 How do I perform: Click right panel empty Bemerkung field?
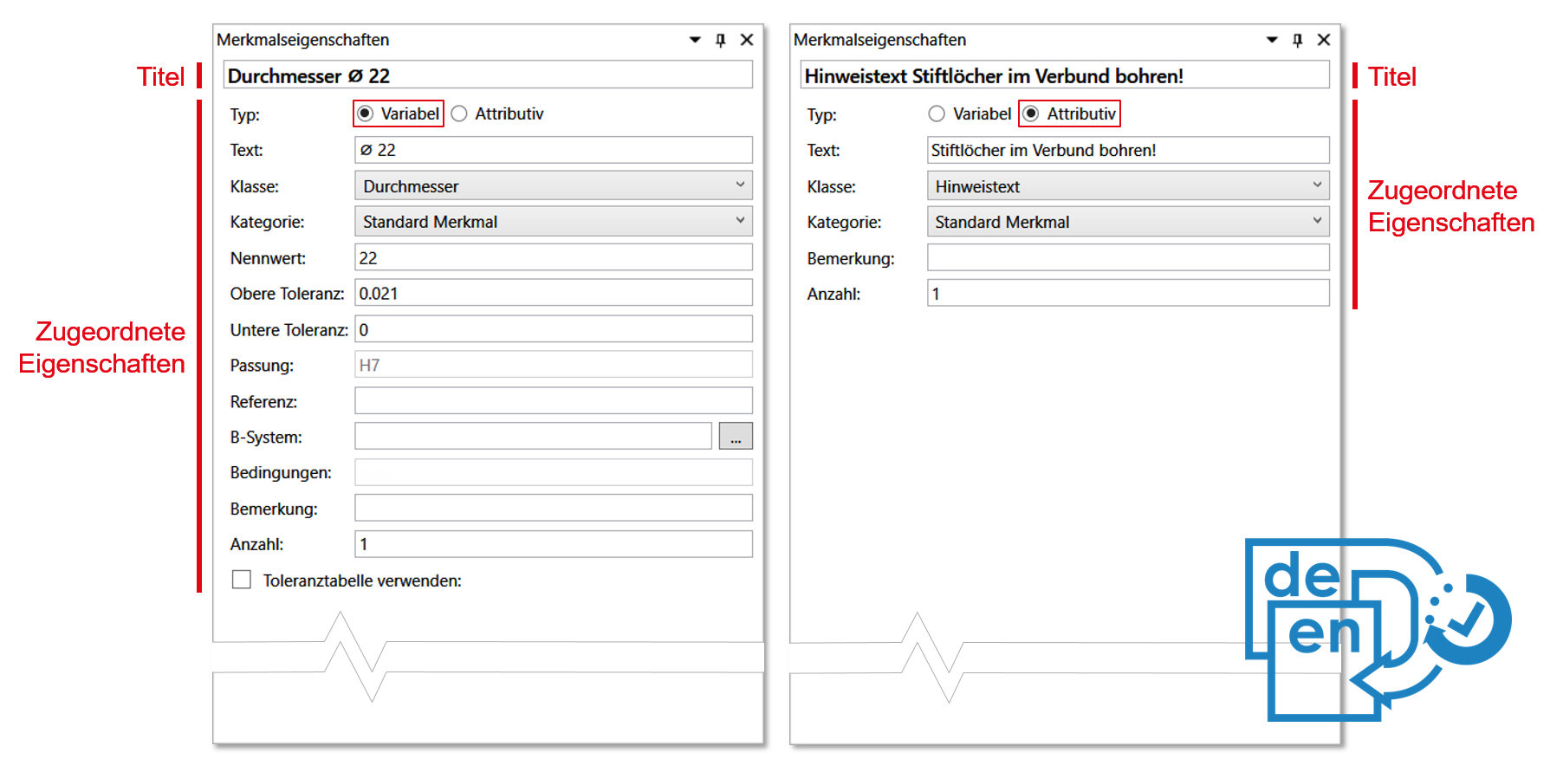click(x=1128, y=257)
